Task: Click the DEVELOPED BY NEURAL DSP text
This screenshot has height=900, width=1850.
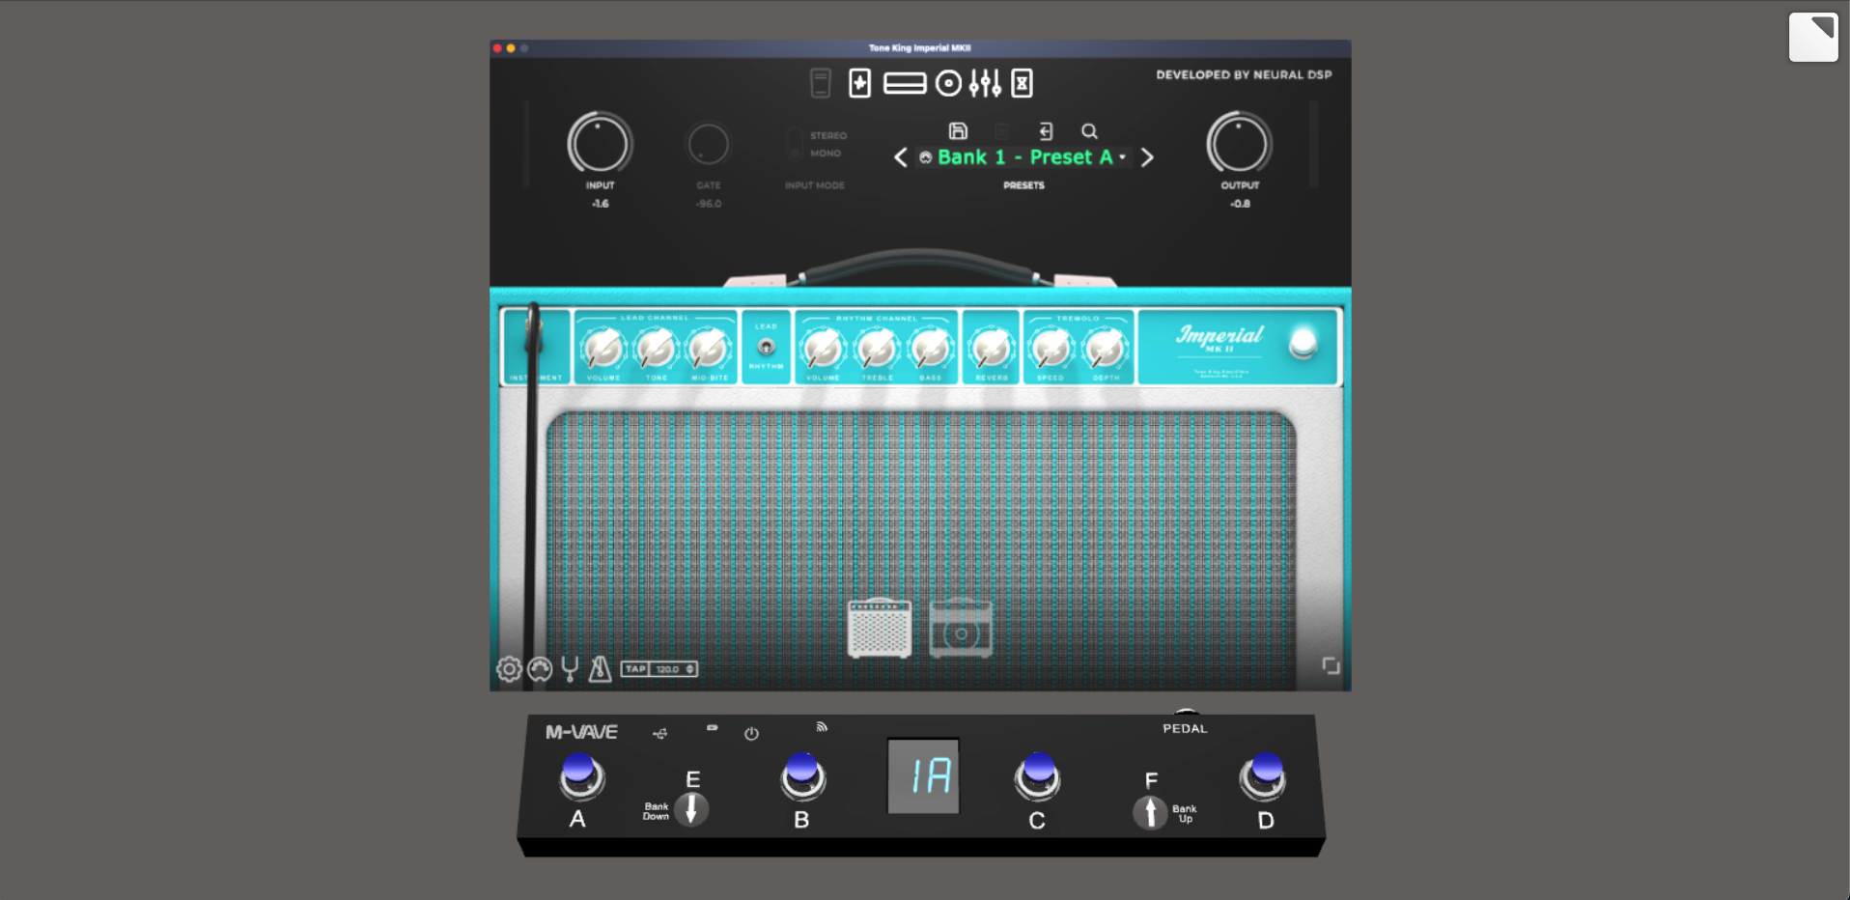Action: 1244,74
